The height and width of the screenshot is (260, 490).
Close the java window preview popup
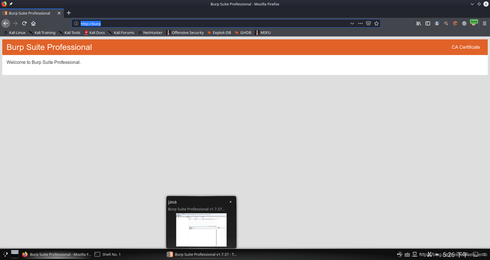click(231, 202)
